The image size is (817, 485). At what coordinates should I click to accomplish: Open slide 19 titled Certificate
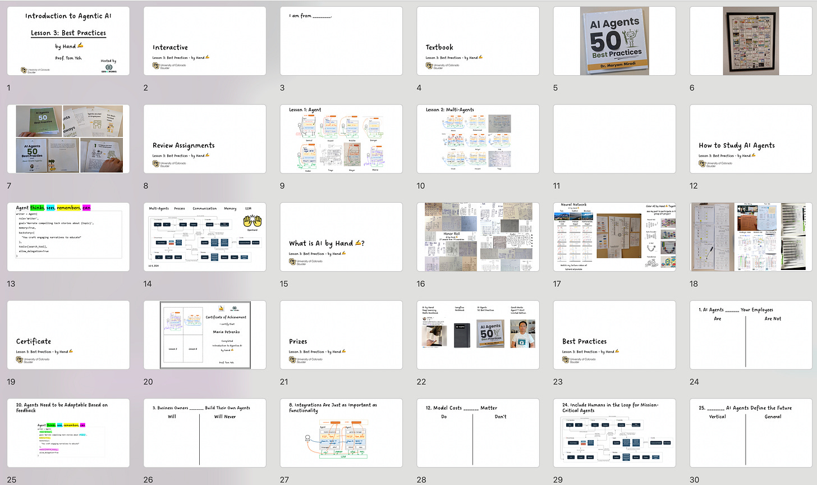pyautogui.click(x=68, y=335)
